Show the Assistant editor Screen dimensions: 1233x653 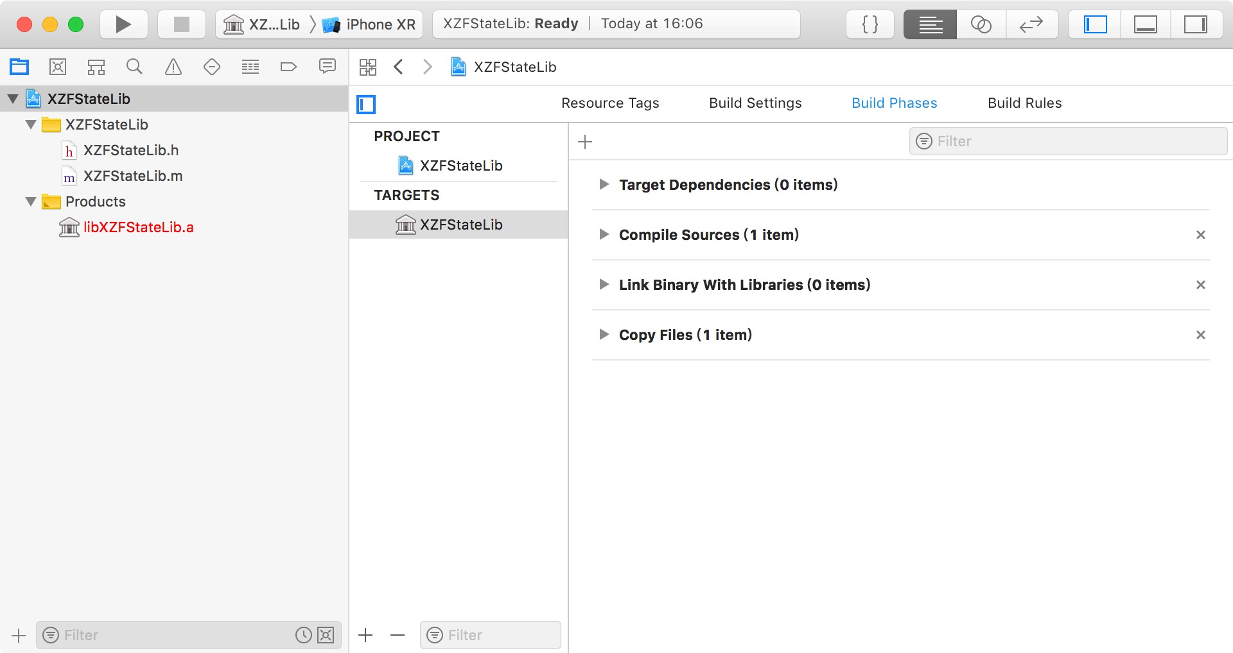coord(981,24)
